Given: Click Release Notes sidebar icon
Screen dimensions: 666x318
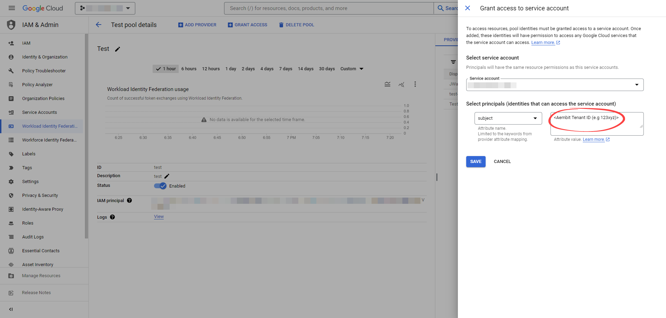Looking at the screenshot, I should (11, 293).
